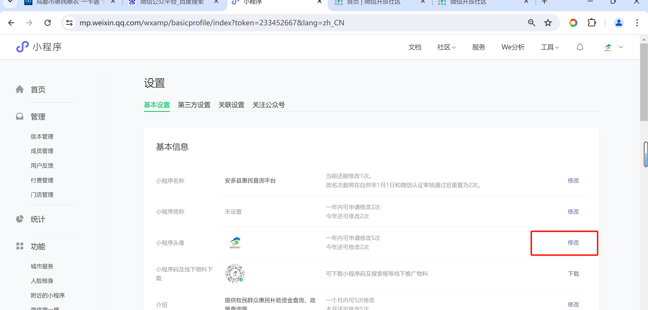Image resolution: width=648 pixels, height=310 pixels.
Task: Open the browser extensions puzzle icon
Action: [x=592, y=23]
